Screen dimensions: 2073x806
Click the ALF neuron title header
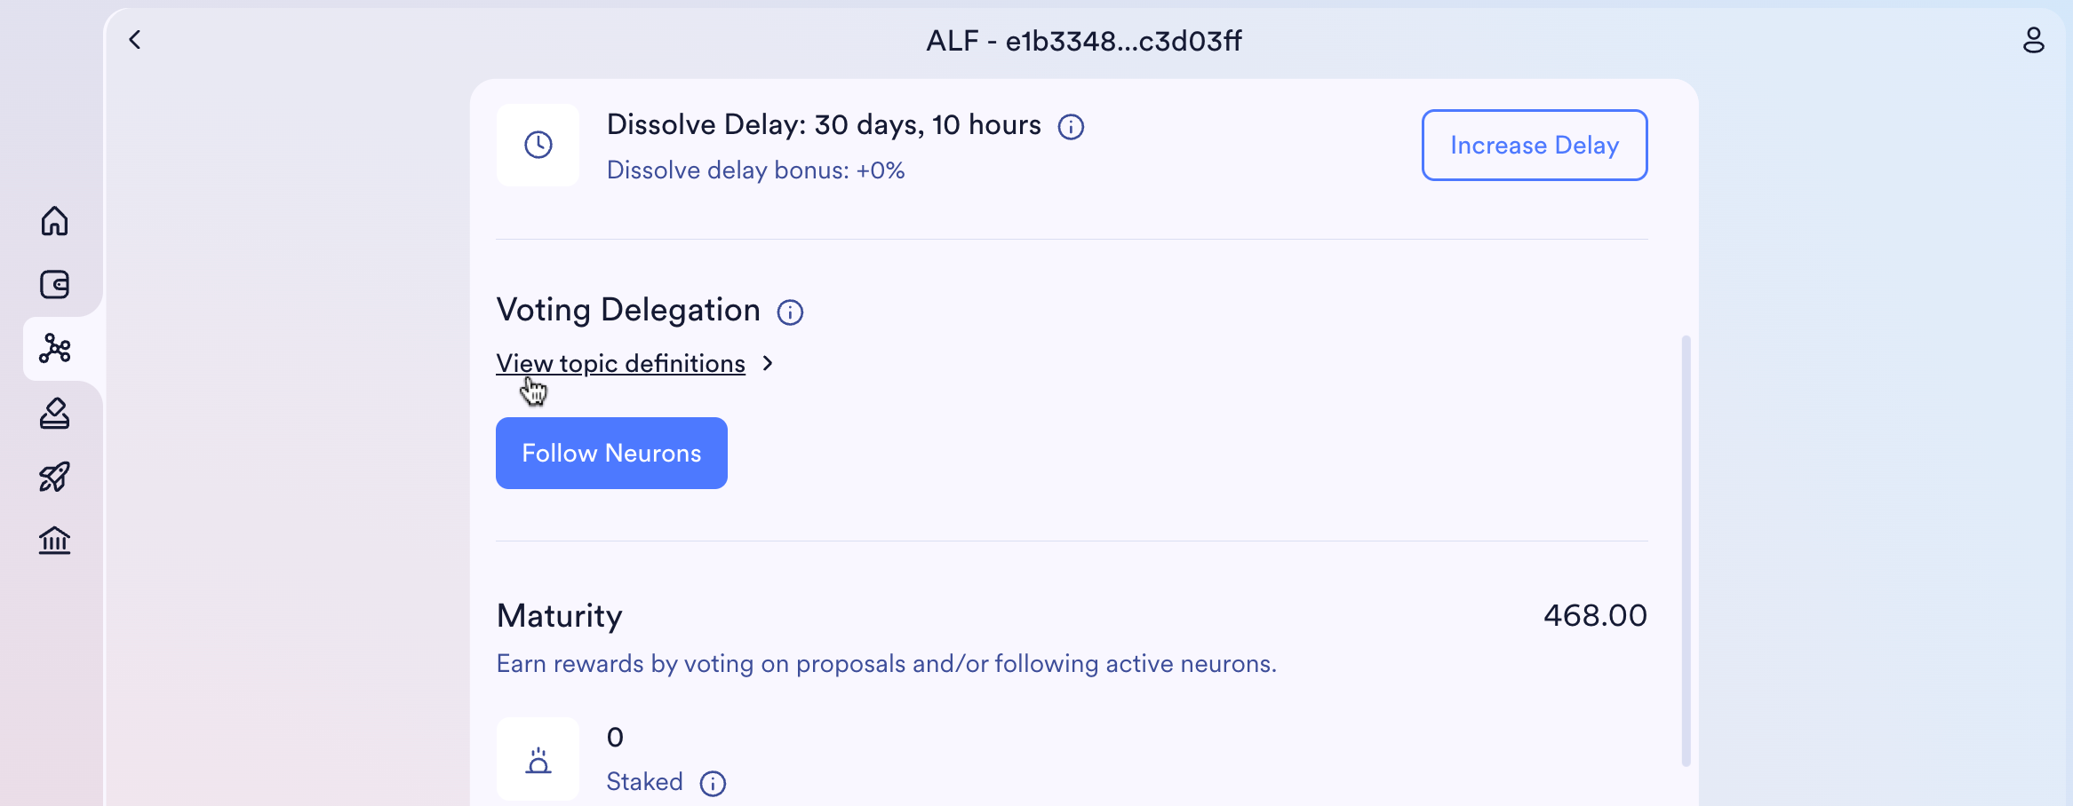click(x=1084, y=41)
